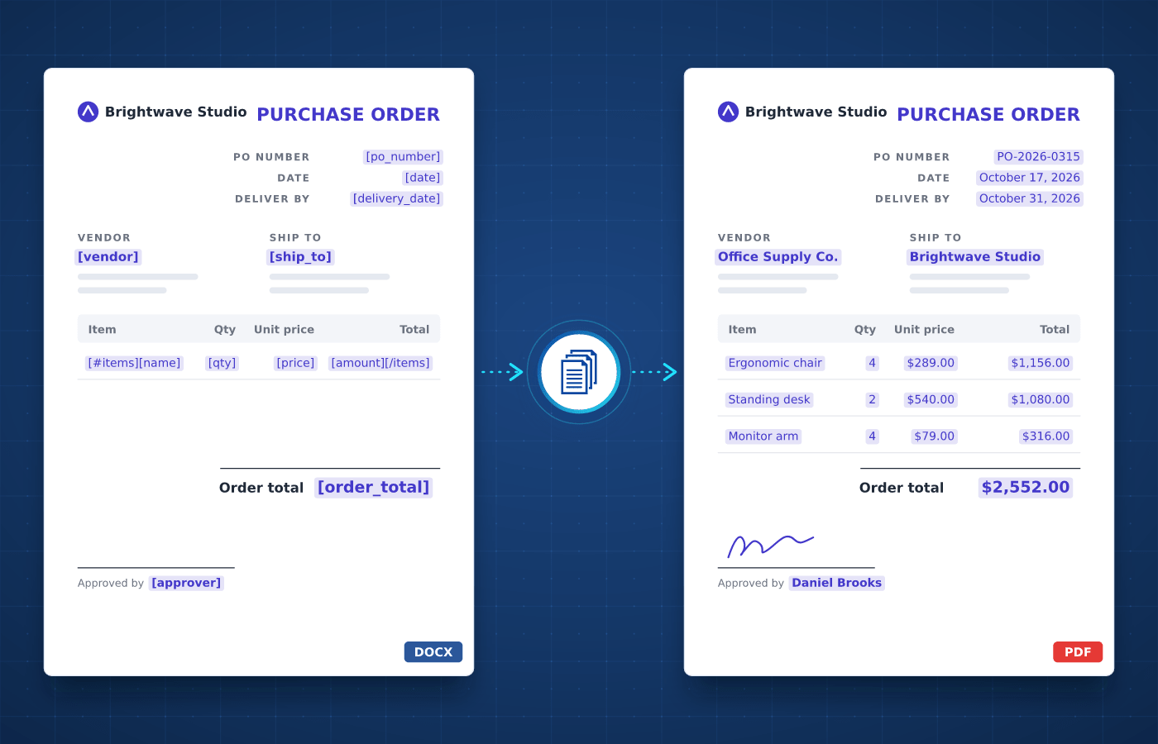The height and width of the screenshot is (744, 1158).
Task: Click the $316.00 line total
Action: (x=1046, y=436)
